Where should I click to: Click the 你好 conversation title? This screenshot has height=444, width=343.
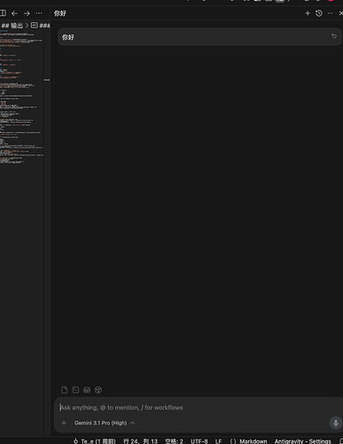pos(60,13)
